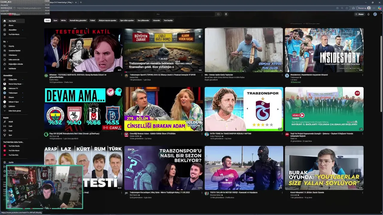Select the Tümü filter chip

point(47,21)
